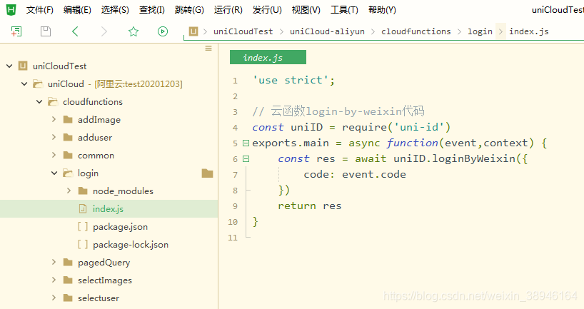Viewport: 584px width, 309px height.
Task: Click the common folder icon
Action: pos(68,156)
